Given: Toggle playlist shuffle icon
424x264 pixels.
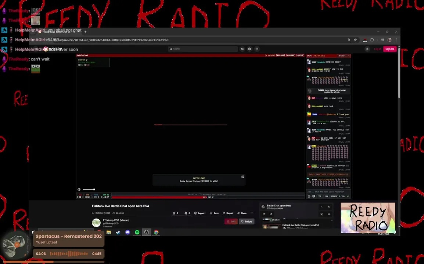Looking at the screenshot, I should click(x=271, y=214).
